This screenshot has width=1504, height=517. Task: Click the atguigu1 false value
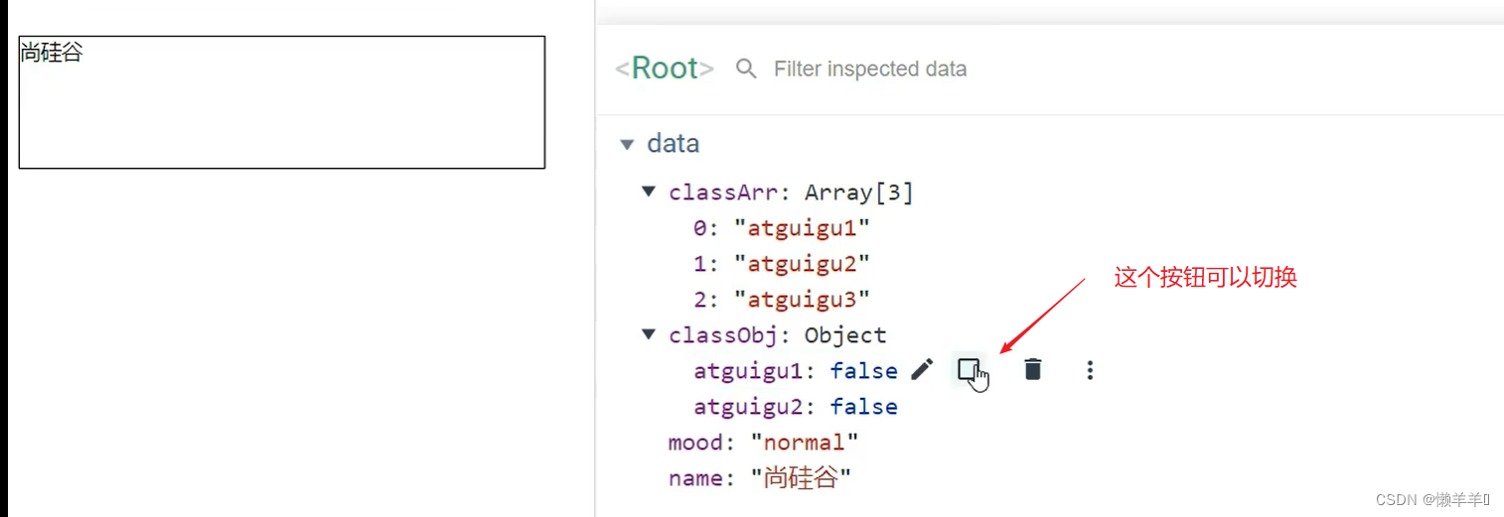tap(863, 371)
